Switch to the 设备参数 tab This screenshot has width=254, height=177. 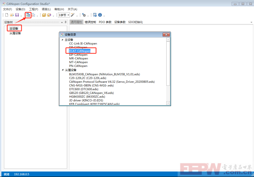click(120, 22)
